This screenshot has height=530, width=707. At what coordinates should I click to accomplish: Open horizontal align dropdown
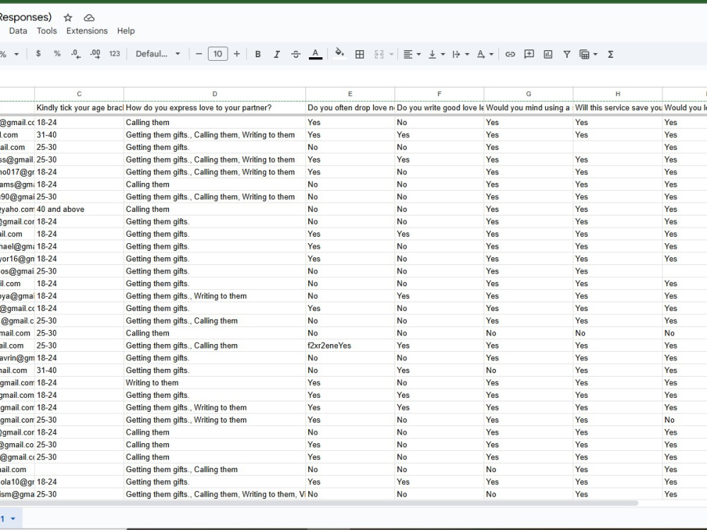(x=411, y=54)
